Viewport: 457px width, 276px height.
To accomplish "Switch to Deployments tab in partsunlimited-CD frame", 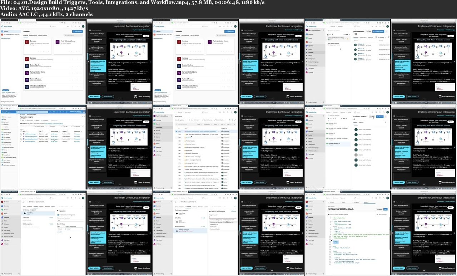I will 363,37.
